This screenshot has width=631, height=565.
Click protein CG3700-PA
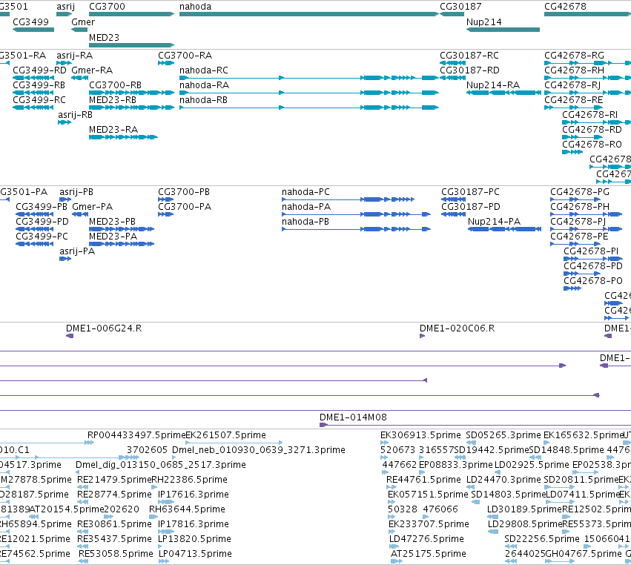coord(166,214)
